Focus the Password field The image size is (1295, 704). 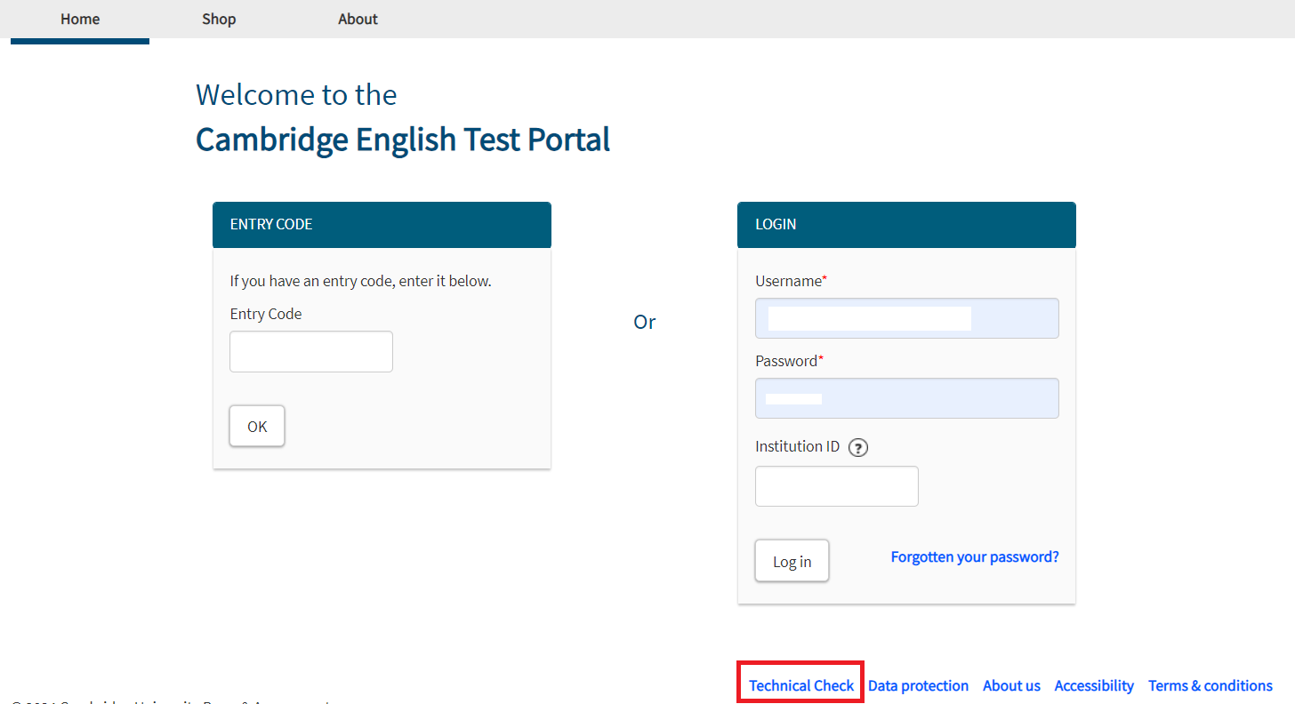tap(907, 398)
